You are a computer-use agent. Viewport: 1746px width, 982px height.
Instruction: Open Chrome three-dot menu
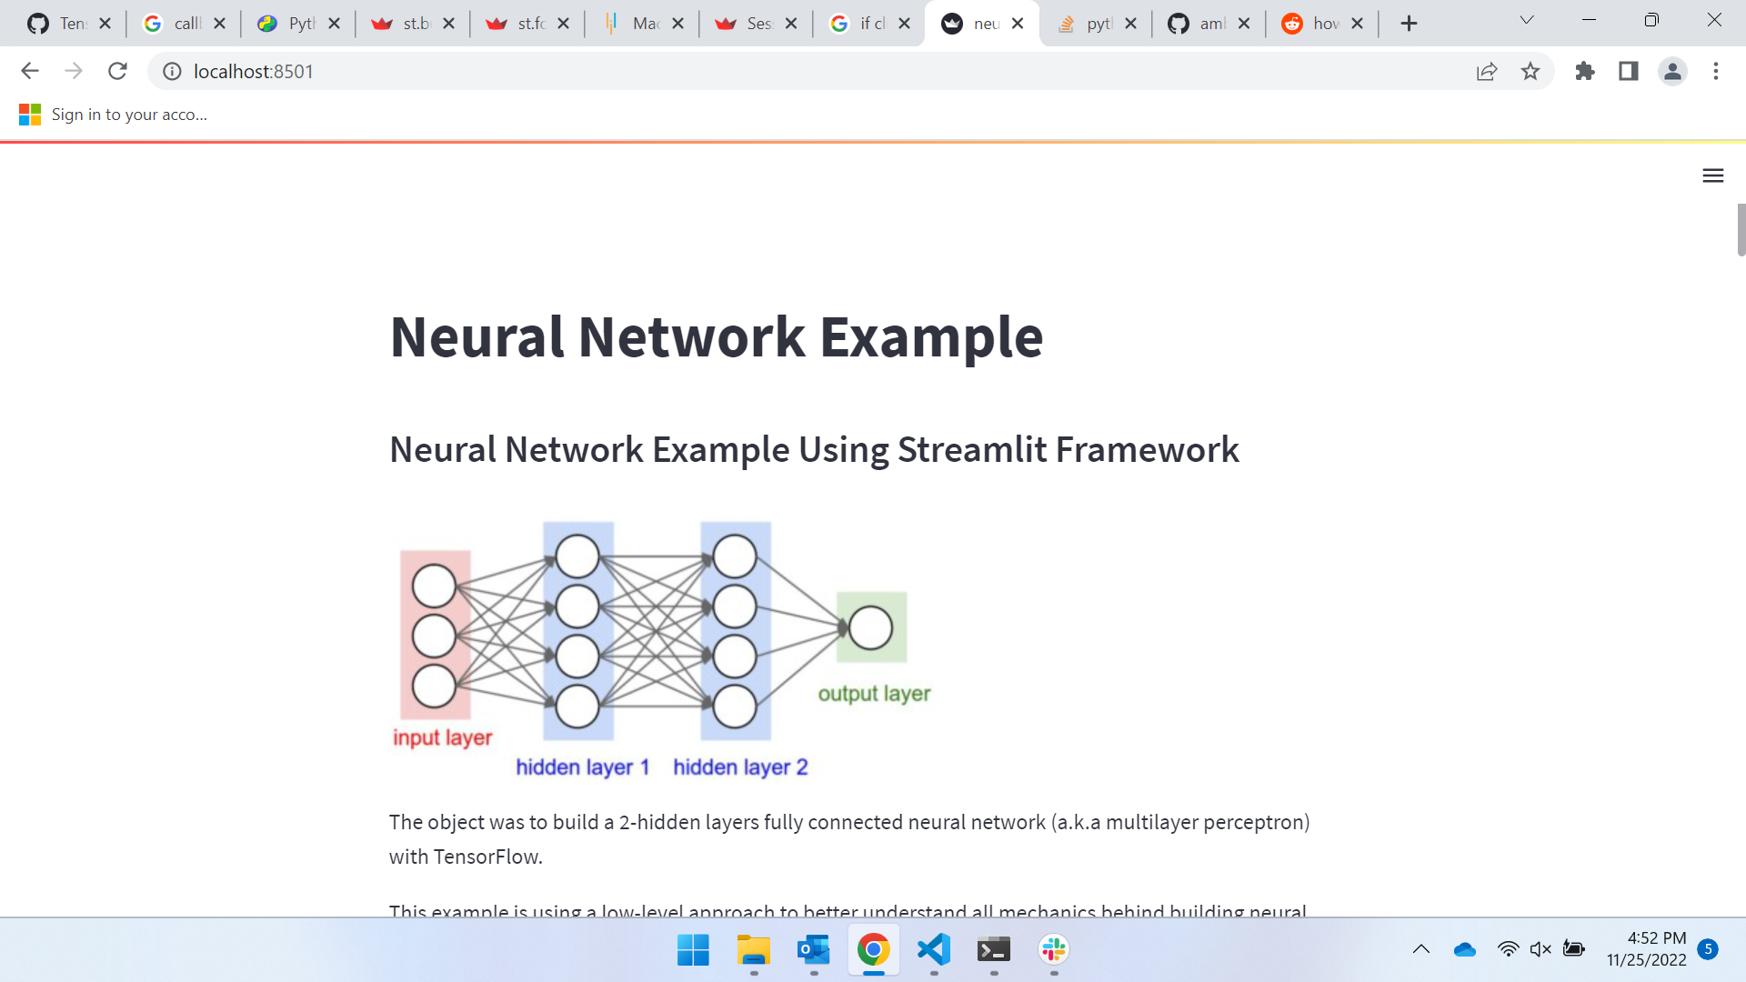point(1716,71)
